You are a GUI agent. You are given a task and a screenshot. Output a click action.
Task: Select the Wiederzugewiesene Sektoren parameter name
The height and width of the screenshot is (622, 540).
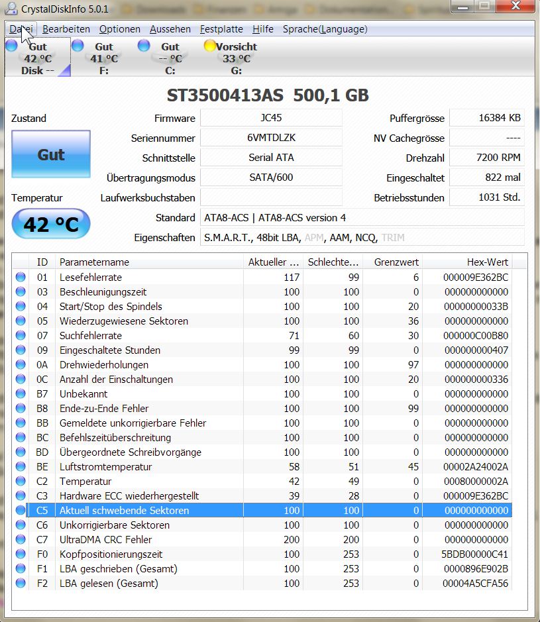pyautogui.click(x=124, y=321)
